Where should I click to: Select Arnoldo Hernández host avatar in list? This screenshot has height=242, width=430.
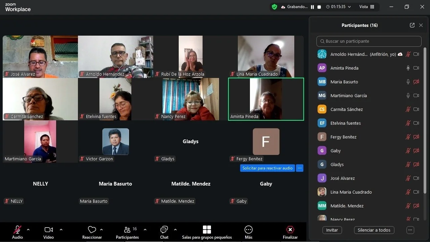coord(322,54)
